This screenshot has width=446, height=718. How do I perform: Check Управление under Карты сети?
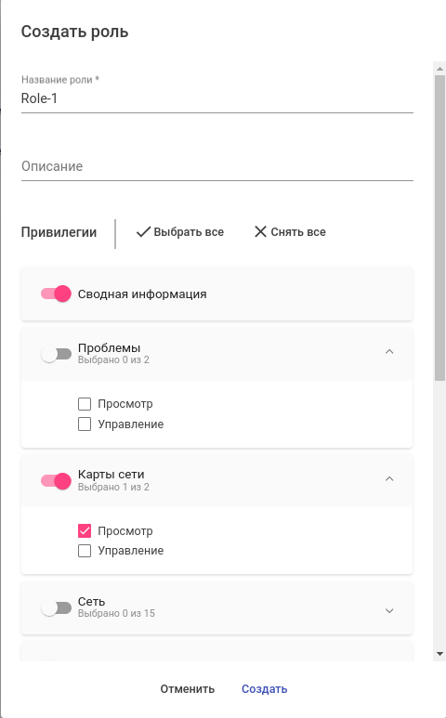pos(85,551)
